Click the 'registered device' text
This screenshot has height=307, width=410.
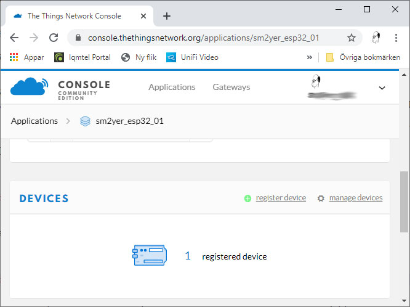point(235,256)
